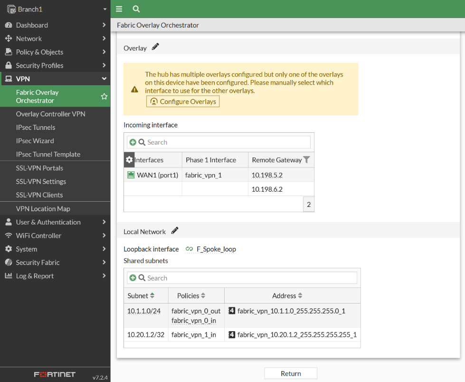
Task: Click the link icon beside F_Spoke_loop
Action: (189, 248)
